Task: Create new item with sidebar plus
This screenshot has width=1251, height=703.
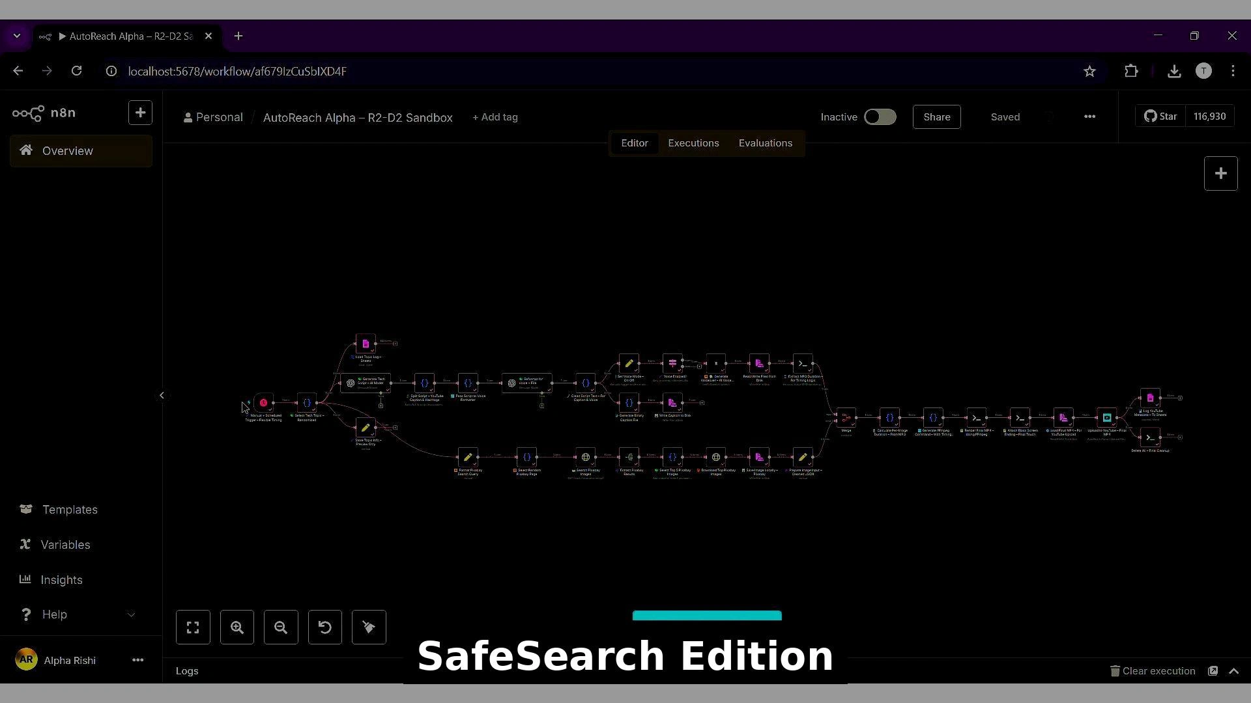Action: pos(140,113)
